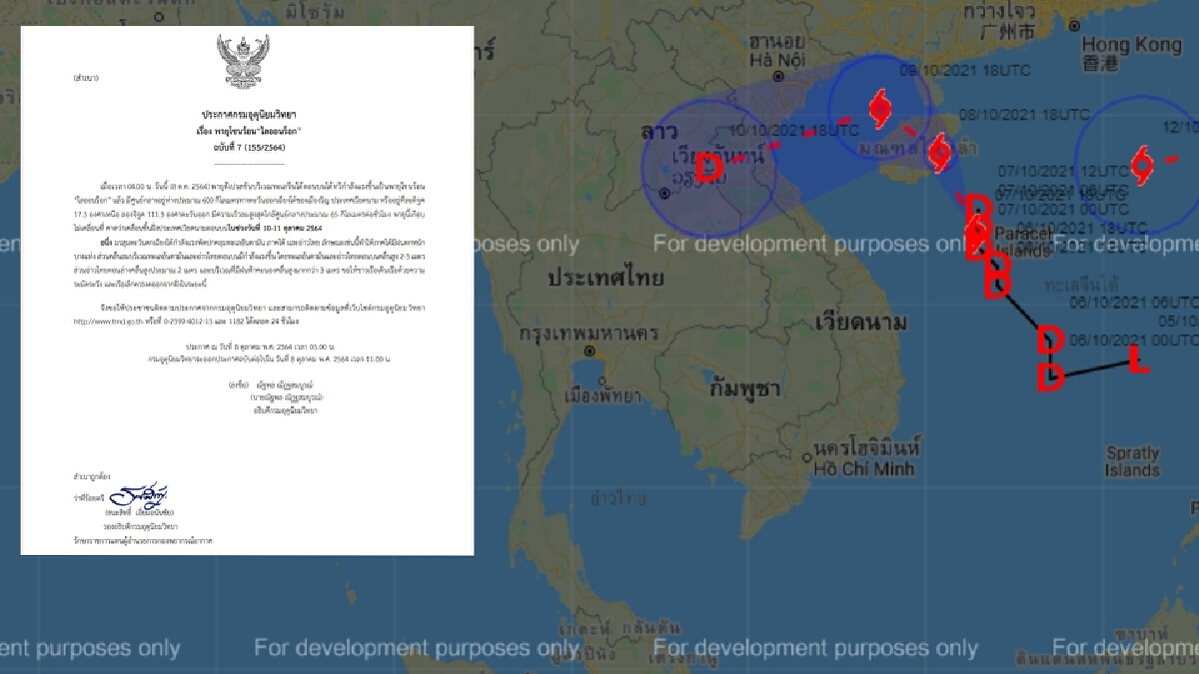Click the 06/10/2021 06UTC time label
This screenshot has width=1199, height=674.
click(x=1133, y=301)
